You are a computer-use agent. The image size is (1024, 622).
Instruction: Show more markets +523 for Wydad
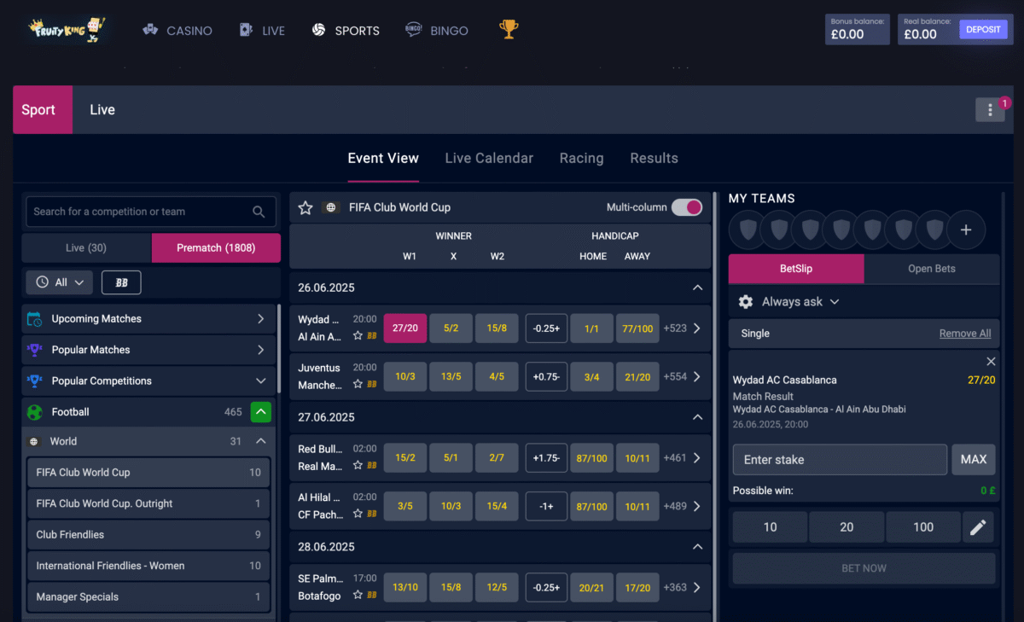point(675,328)
